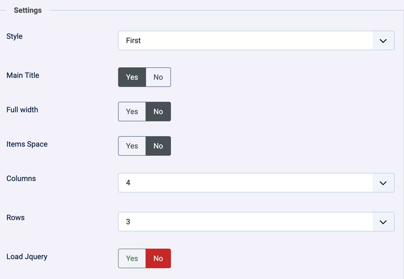Image resolution: width=404 pixels, height=279 pixels.
Task: Open the Columns select showing 4
Action: click(245, 183)
